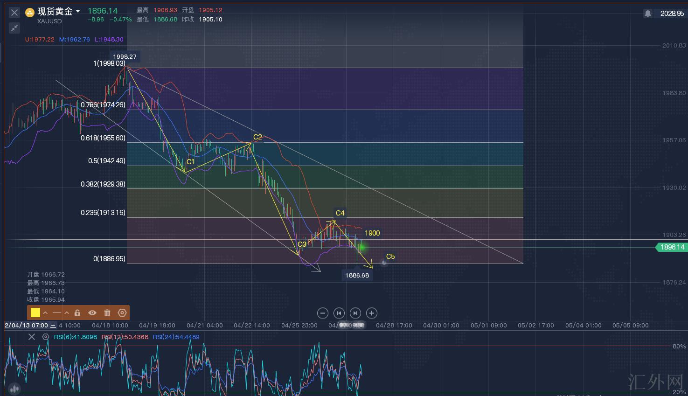Click the collapse arrows icon below close
Image resolution: width=688 pixels, height=396 pixels.
pyautogui.click(x=14, y=28)
